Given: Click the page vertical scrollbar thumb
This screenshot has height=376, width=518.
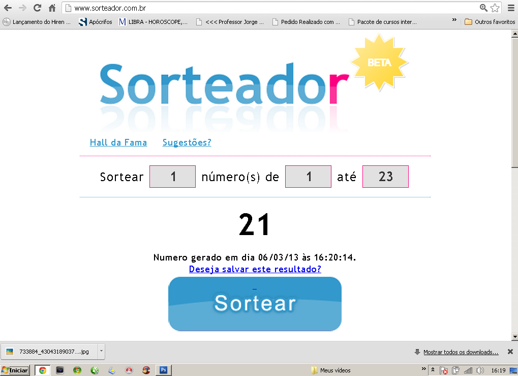Looking at the screenshot, I should coord(515,102).
